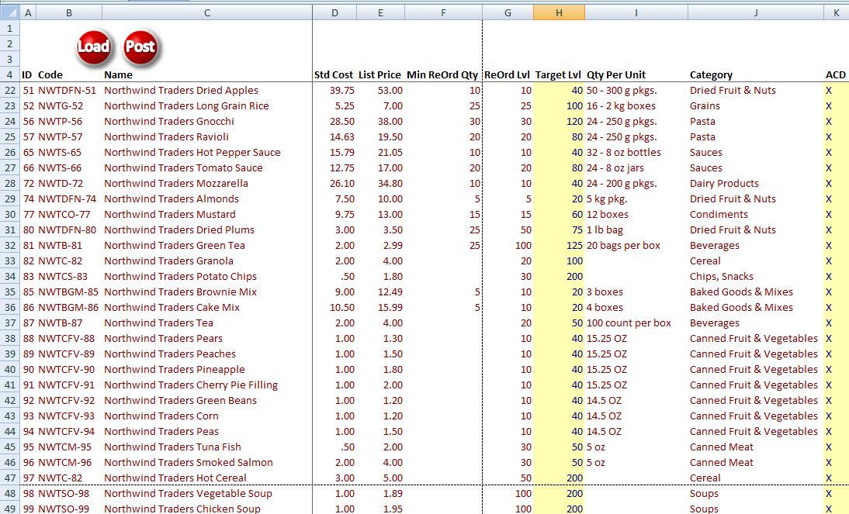This screenshot has height=514, width=849.
Task: Select the highlighted column H header
Action: (x=559, y=12)
